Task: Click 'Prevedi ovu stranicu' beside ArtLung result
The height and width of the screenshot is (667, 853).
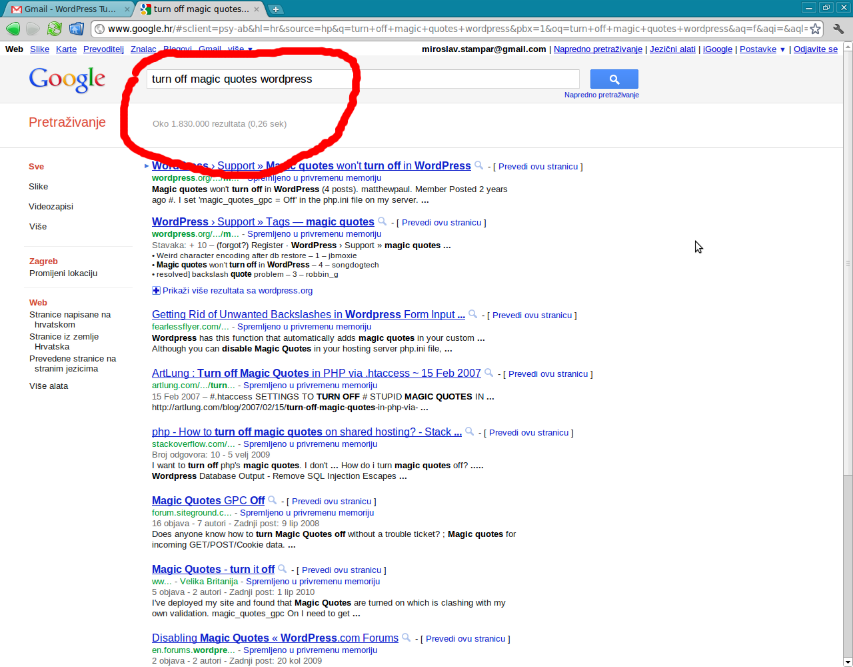Action: pyautogui.click(x=548, y=374)
